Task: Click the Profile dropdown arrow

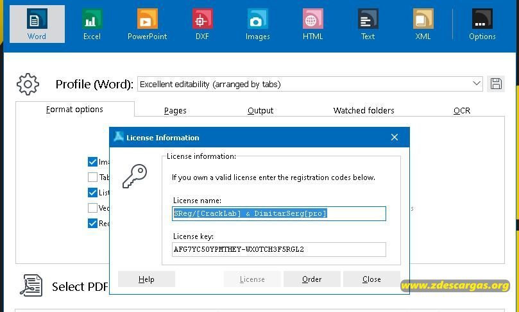Action: (476, 84)
